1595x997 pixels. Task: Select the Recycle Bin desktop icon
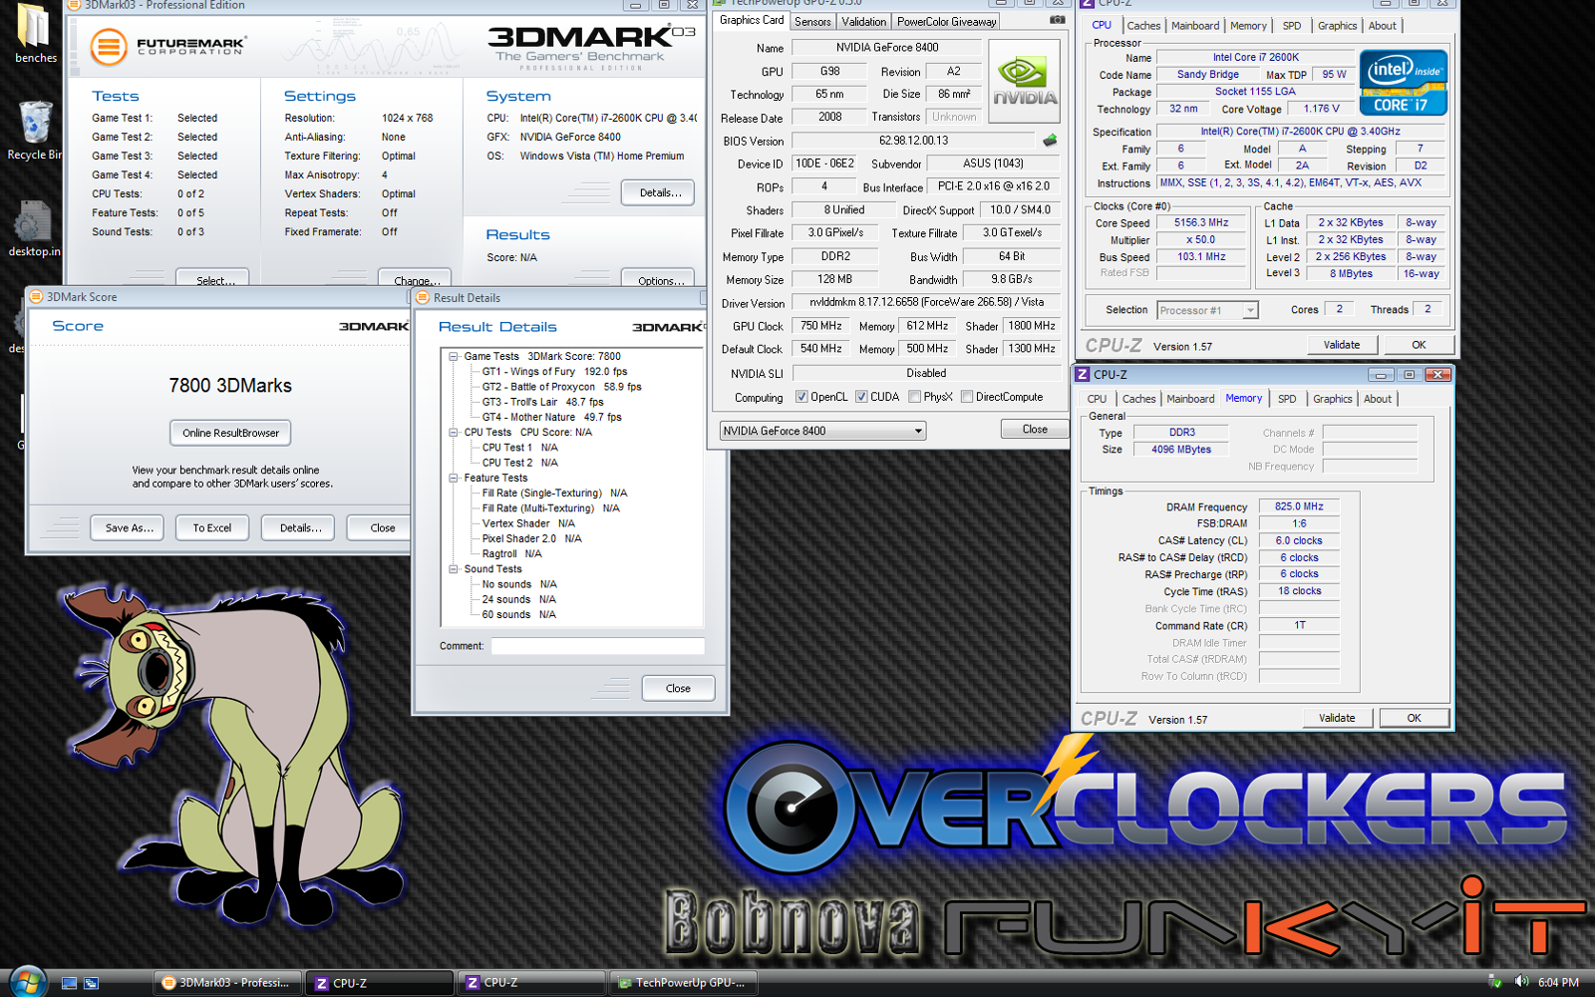click(34, 128)
